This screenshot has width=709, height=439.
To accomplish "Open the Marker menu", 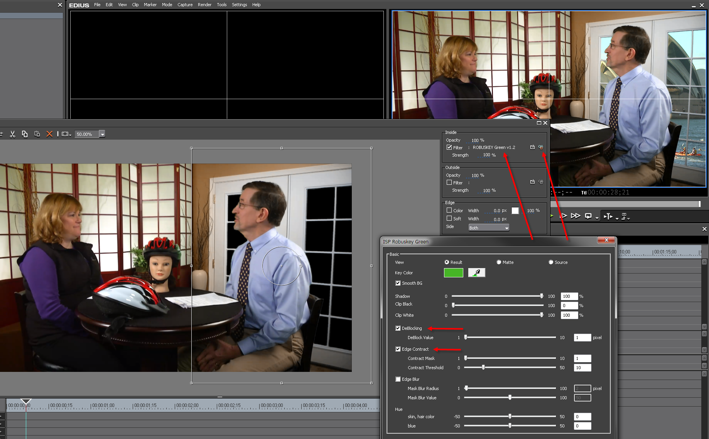I will tap(150, 5).
